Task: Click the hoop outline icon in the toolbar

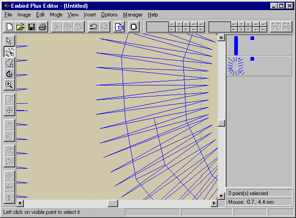Action: click(x=134, y=27)
